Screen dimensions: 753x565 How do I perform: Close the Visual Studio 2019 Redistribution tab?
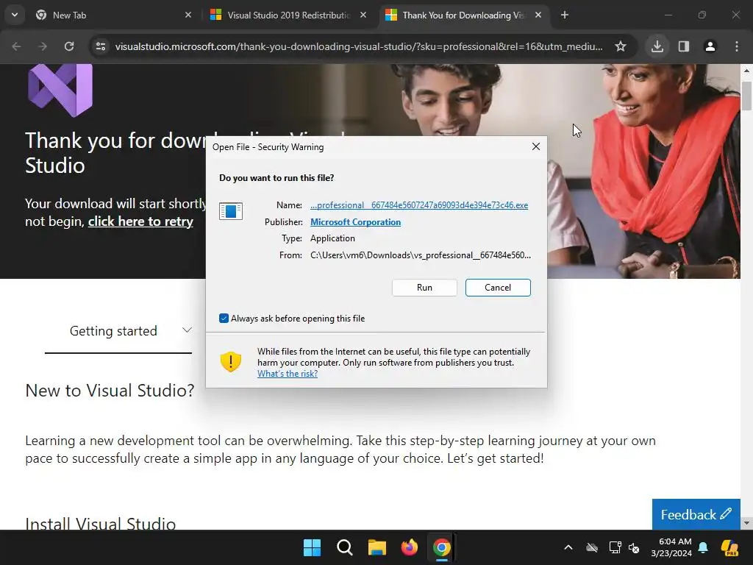coord(363,15)
